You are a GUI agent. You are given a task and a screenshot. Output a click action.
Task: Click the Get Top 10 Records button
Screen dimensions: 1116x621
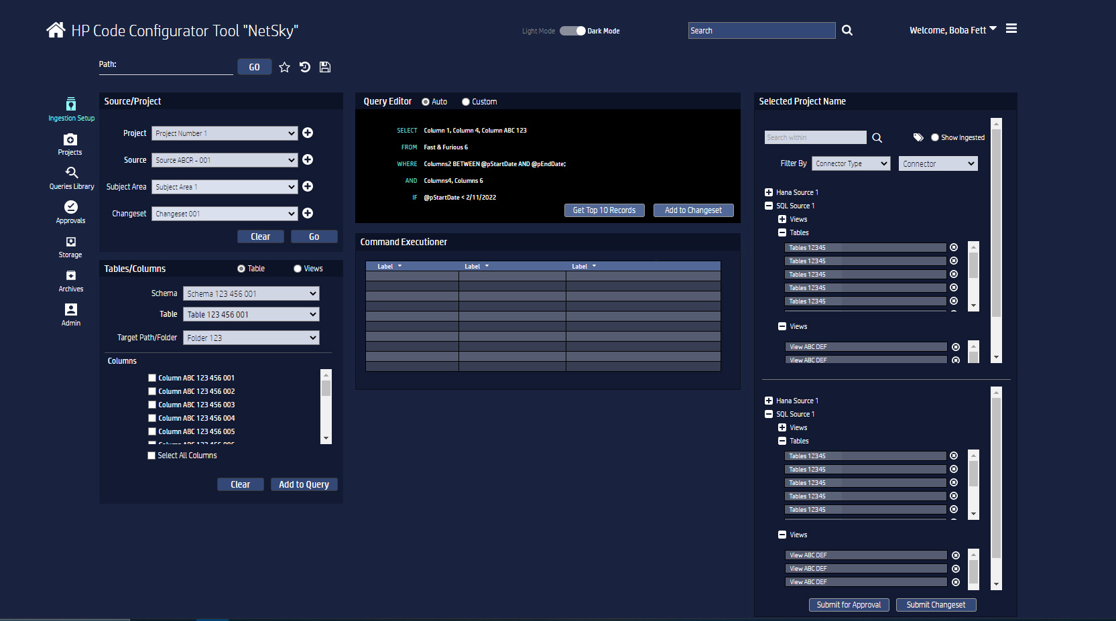coord(604,210)
